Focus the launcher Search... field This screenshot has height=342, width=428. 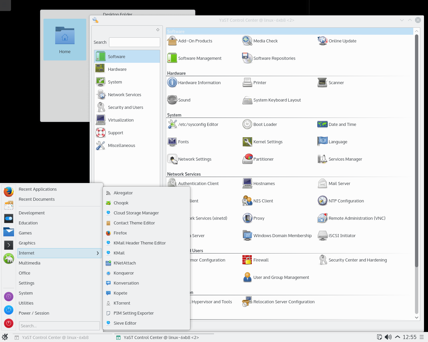click(59, 326)
